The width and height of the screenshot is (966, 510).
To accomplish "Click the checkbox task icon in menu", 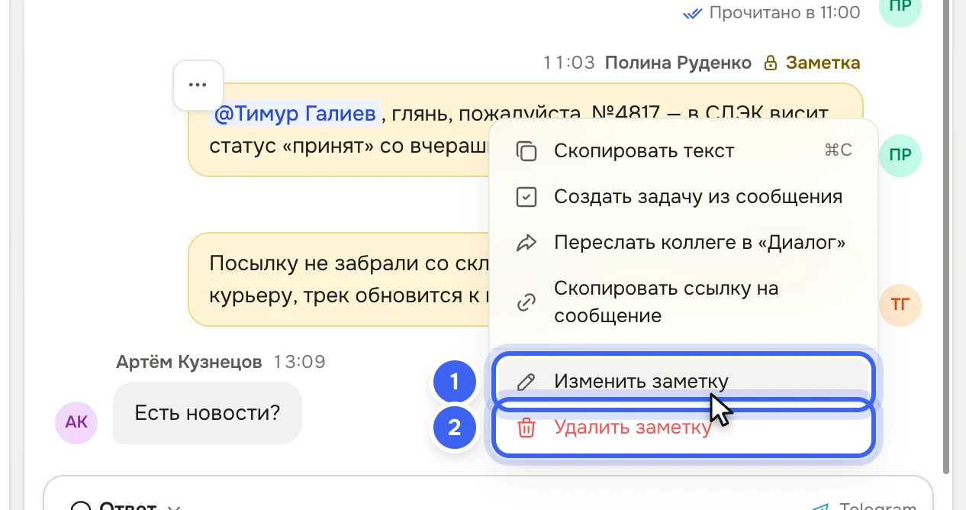I will coord(526,197).
